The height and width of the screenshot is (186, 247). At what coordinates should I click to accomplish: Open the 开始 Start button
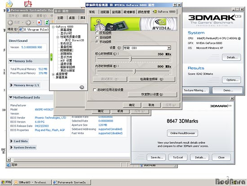click(6, 182)
